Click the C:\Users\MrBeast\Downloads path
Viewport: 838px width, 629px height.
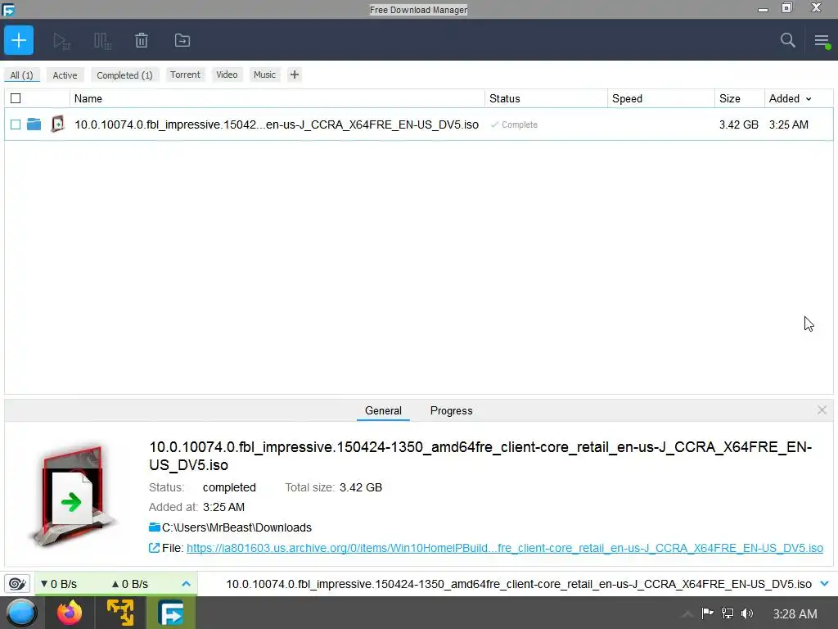(237, 527)
